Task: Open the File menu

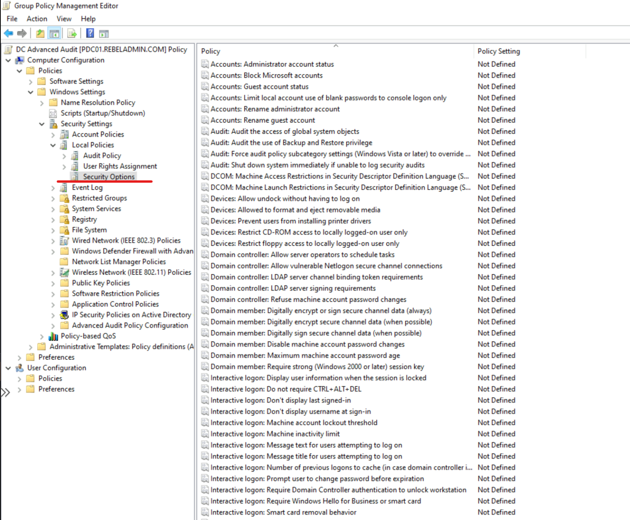Action: 11,18
